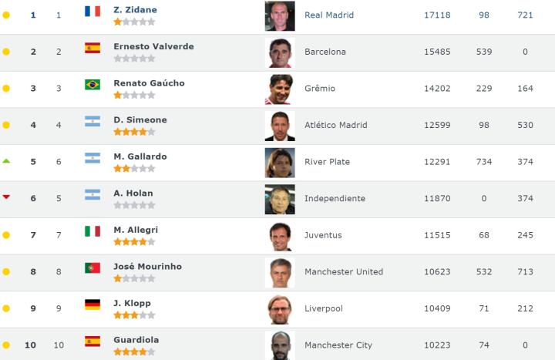Click the Portugal flag next to José Mourinho
Screen dimensions: 555x360
pos(92,267)
